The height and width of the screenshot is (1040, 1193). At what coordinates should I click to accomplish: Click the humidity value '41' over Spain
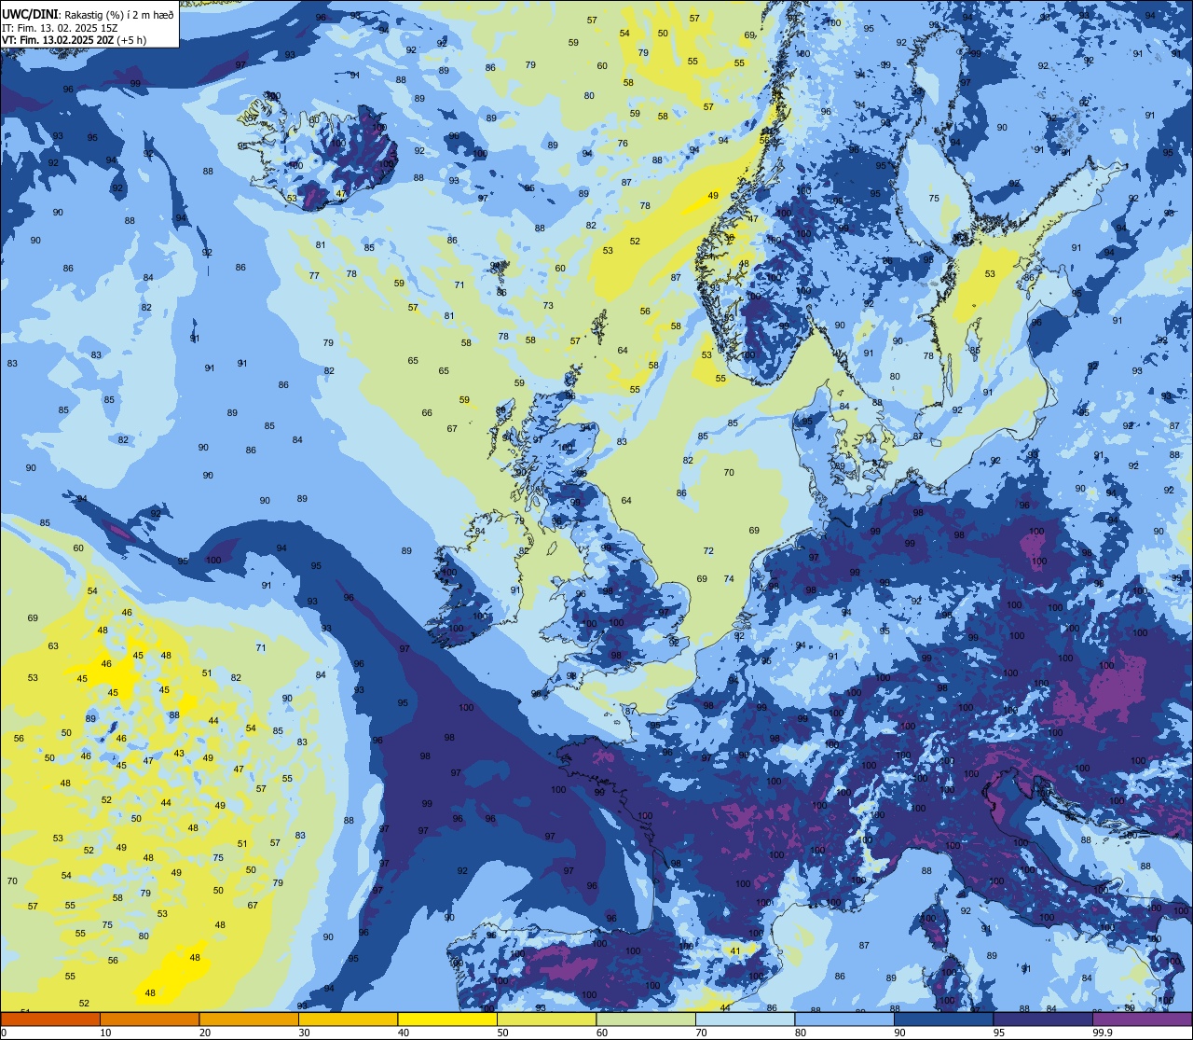point(734,951)
